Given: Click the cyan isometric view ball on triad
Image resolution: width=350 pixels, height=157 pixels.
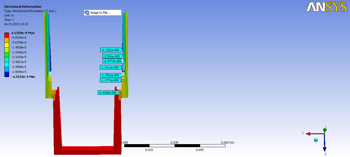Looking at the screenshot, I should coord(316,140).
